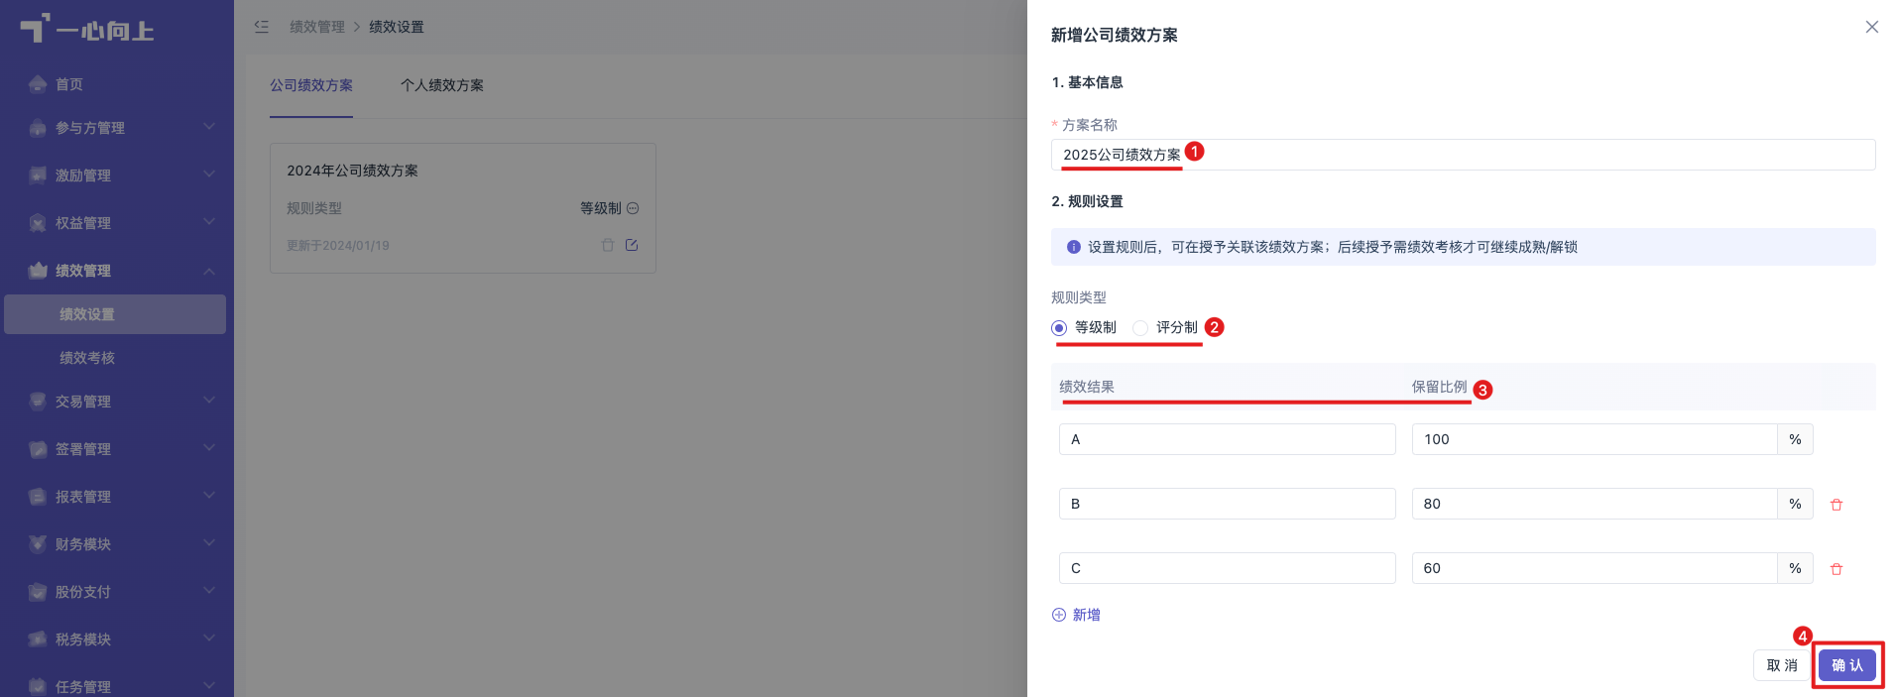This screenshot has width=1896, height=697.
Task: Click the 更新于2024/01/19 text
Action: click(x=338, y=246)
